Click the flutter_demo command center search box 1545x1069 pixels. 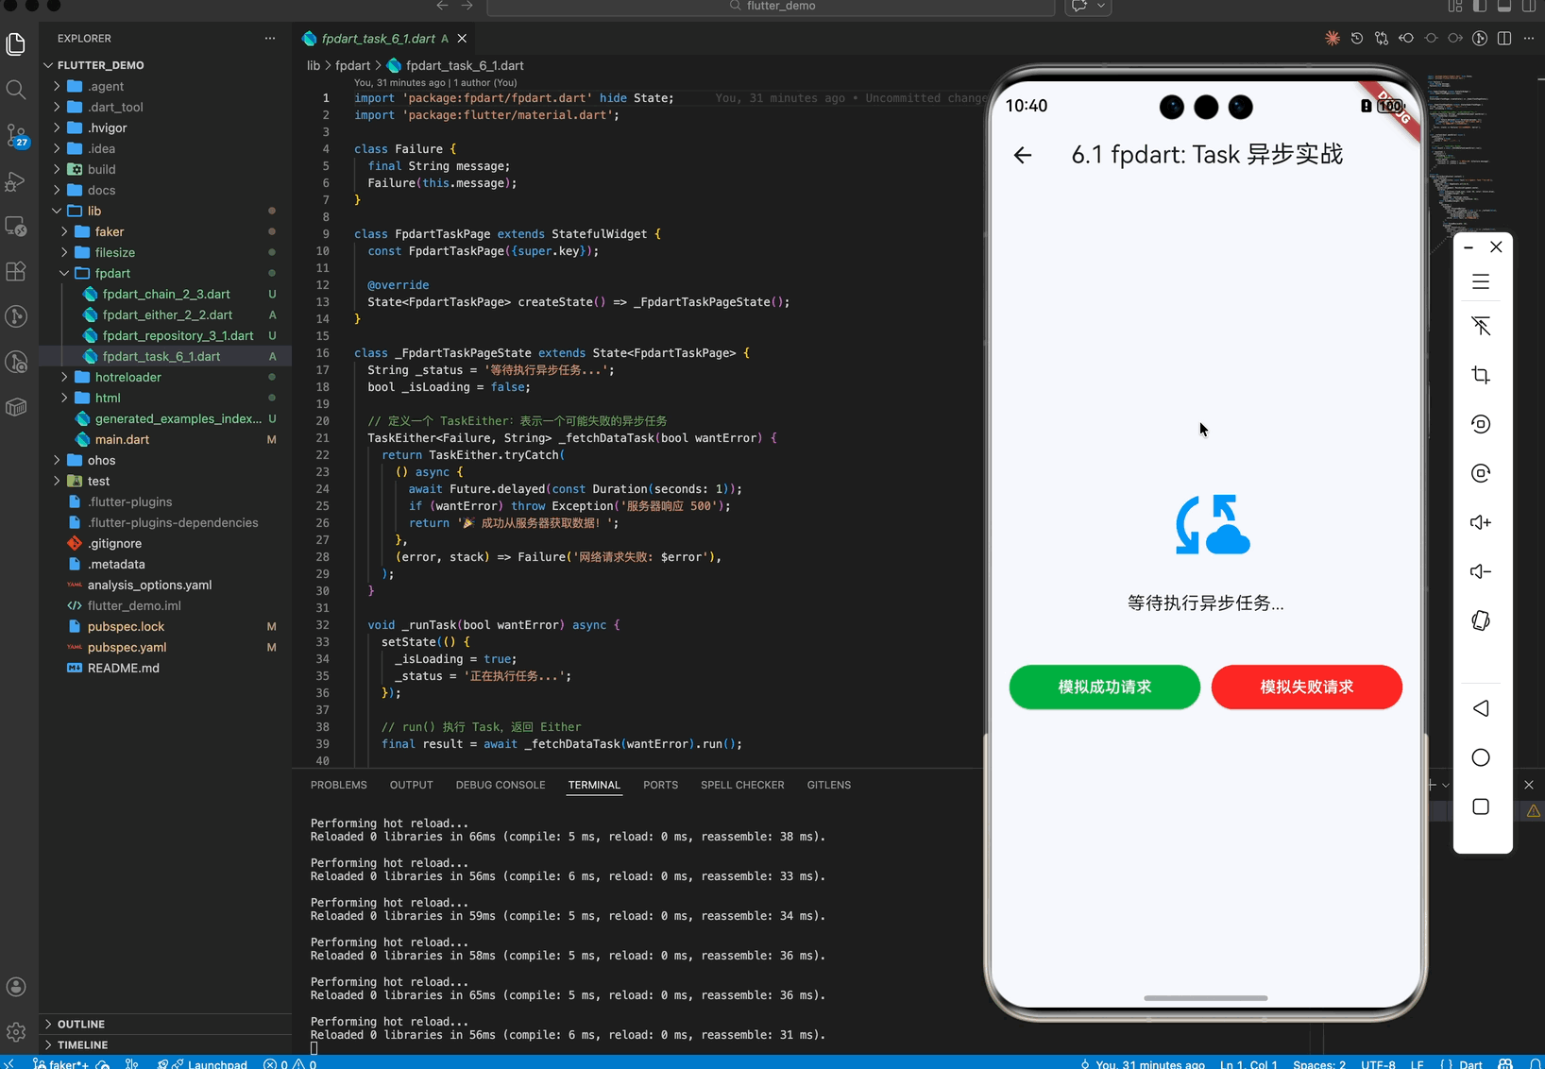pyautogui.click(x=771, y=7)
